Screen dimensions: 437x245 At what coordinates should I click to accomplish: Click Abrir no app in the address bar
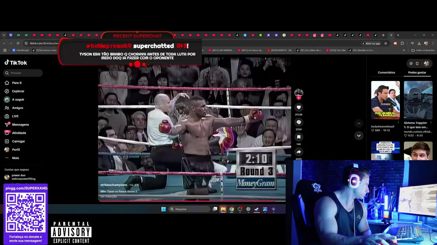click(x=371, y=43)
